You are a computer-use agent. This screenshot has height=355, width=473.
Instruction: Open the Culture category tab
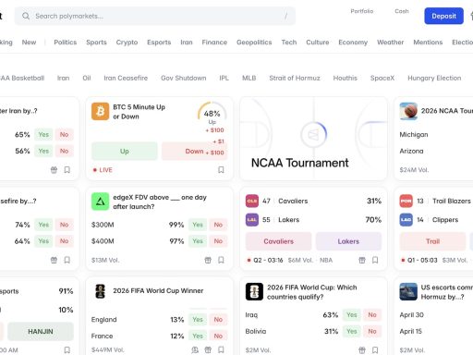[x=318, y=43]
